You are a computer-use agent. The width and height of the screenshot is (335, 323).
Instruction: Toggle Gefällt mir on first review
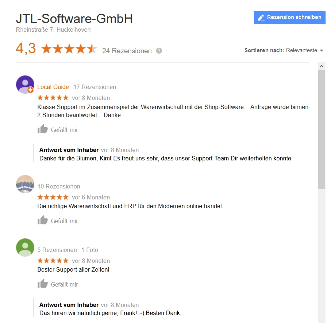coord(58,129)
